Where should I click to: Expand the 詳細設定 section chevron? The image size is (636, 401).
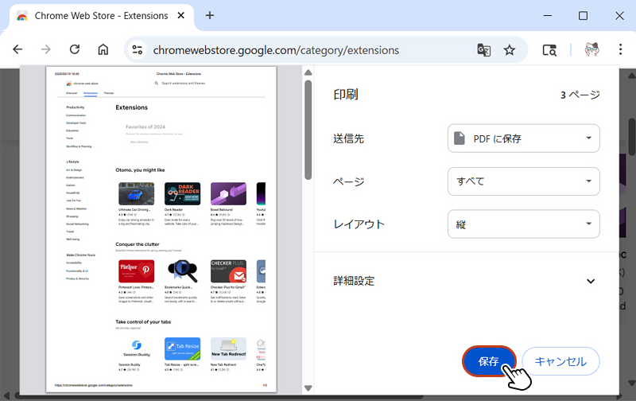[591, 281]
